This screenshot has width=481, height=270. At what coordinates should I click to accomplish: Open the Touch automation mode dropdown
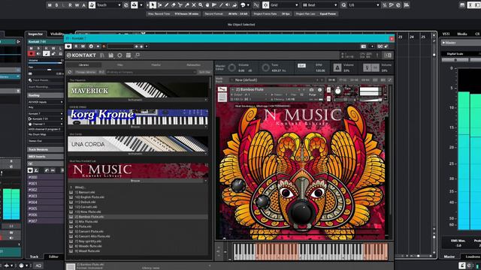(108, 5)
